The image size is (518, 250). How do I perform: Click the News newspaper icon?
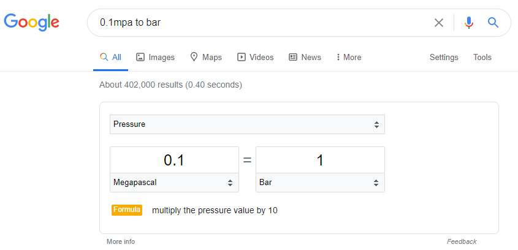pos(293,57)
